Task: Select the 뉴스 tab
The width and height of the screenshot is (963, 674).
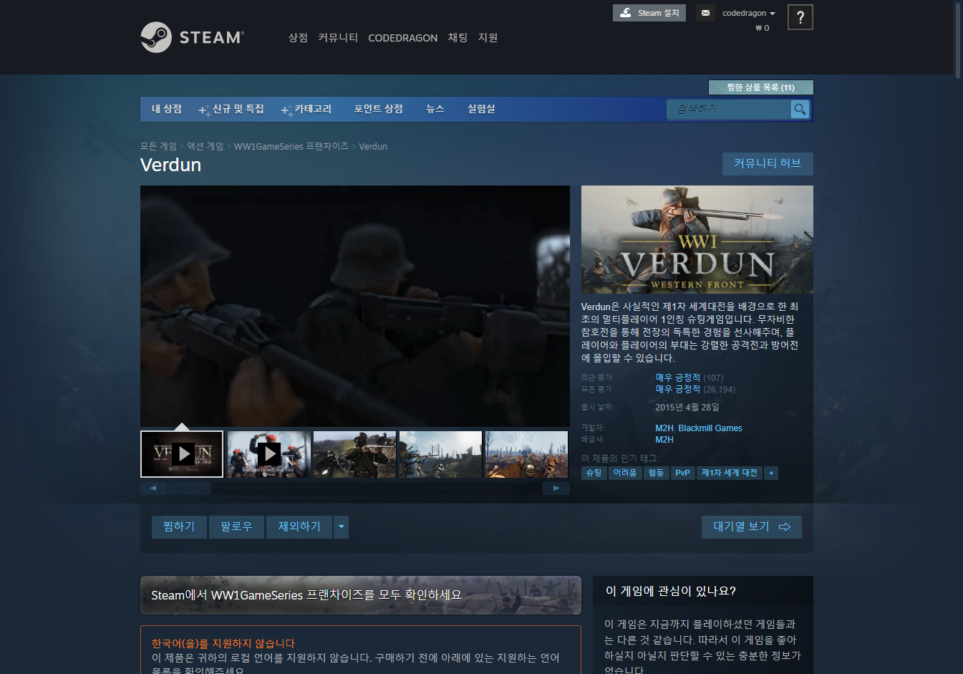Action: tap(435, 109)
